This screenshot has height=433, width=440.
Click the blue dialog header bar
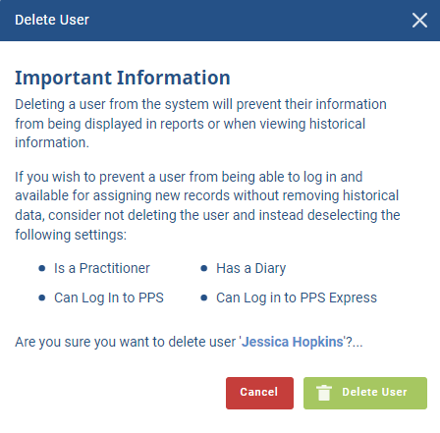(x=220, y=21)
